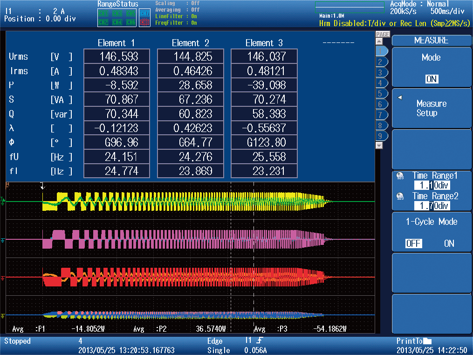Click the MEASURE menu header
Screen dimensions: 473x355
(x=431, y=41)
